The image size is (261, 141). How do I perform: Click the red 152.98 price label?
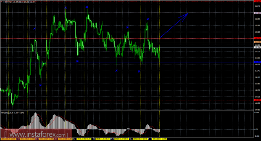[257, 38]
